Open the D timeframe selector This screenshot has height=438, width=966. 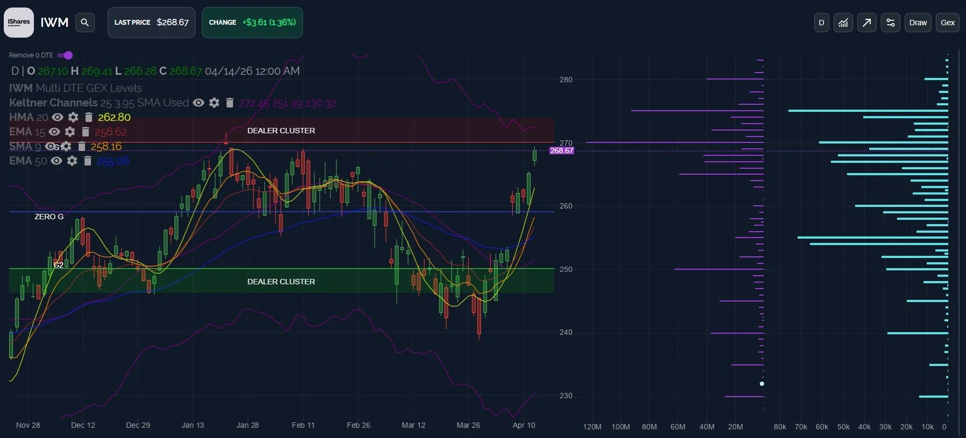point(821,23)
